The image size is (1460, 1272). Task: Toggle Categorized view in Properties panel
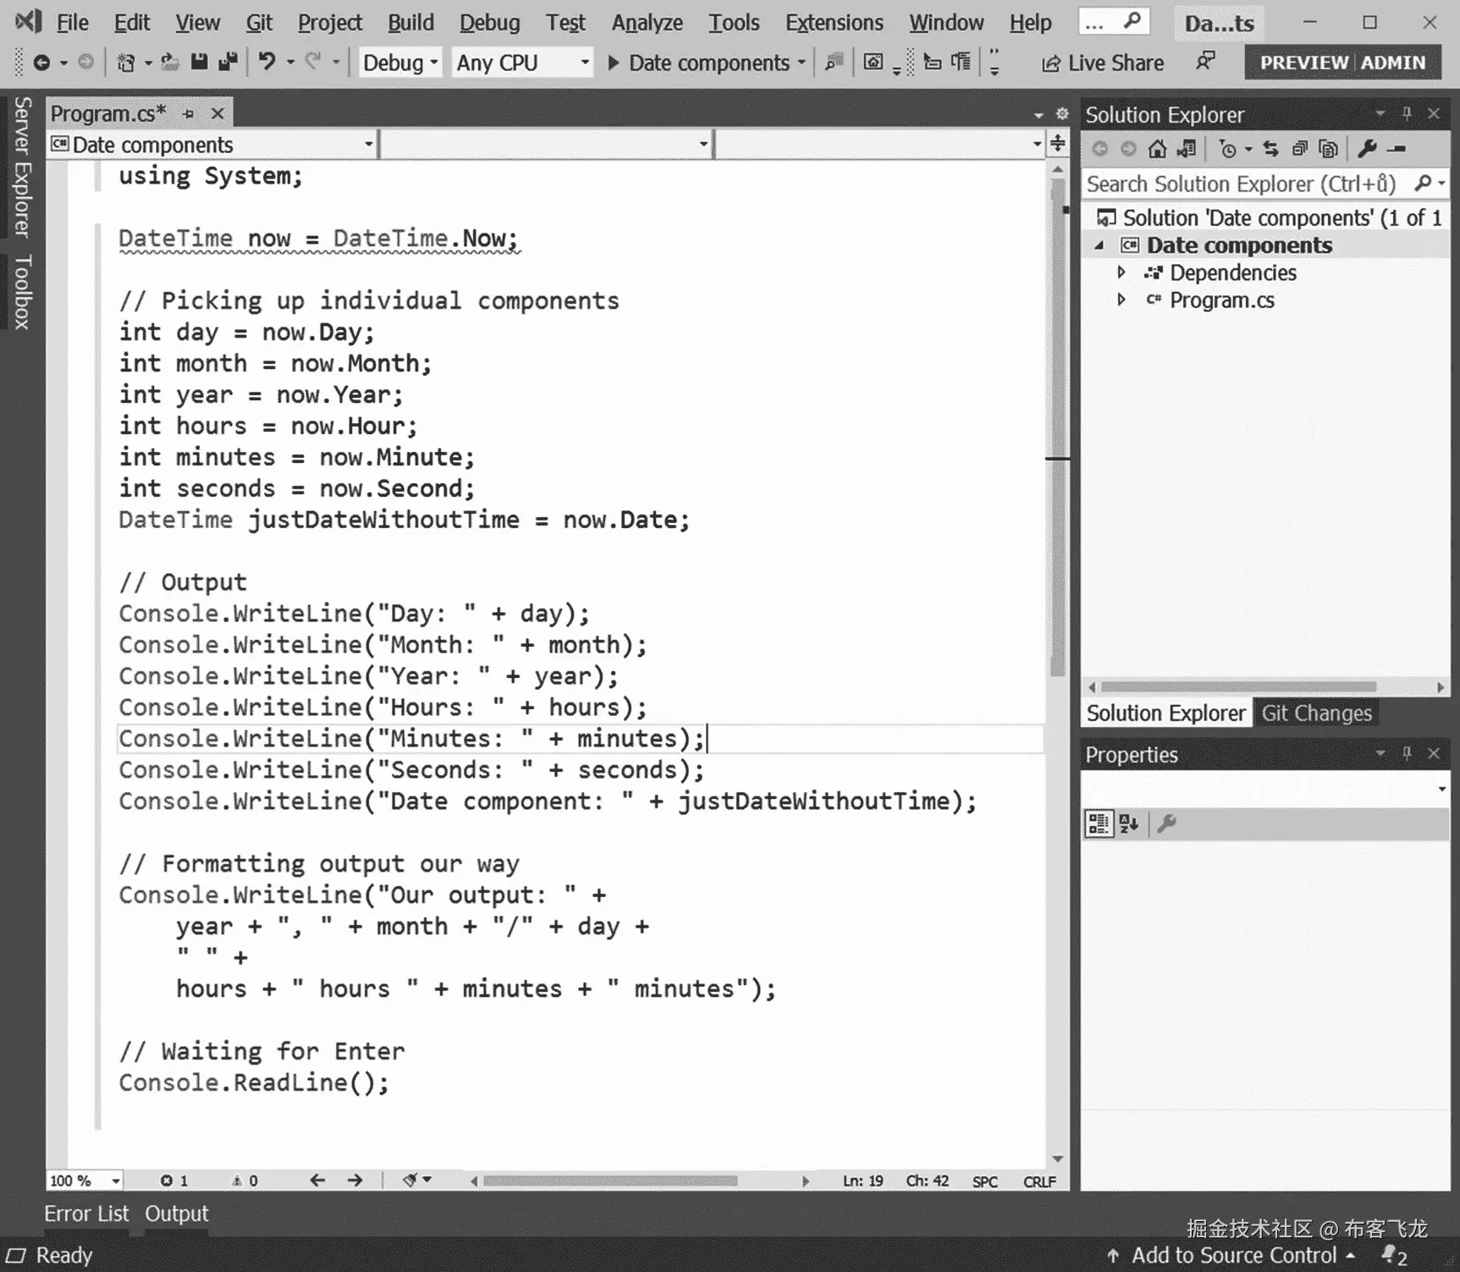click(1099, 823)
